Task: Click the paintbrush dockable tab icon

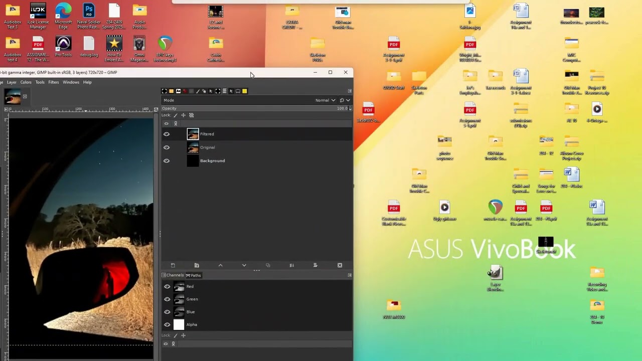Action: coord(198,91)
